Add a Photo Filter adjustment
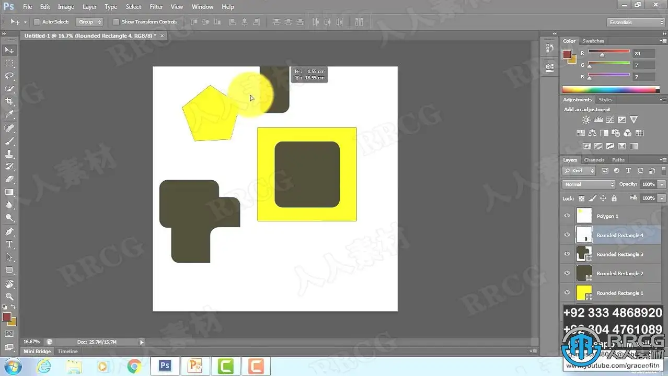Screen dimensions: 668x376 coord(616,133)
